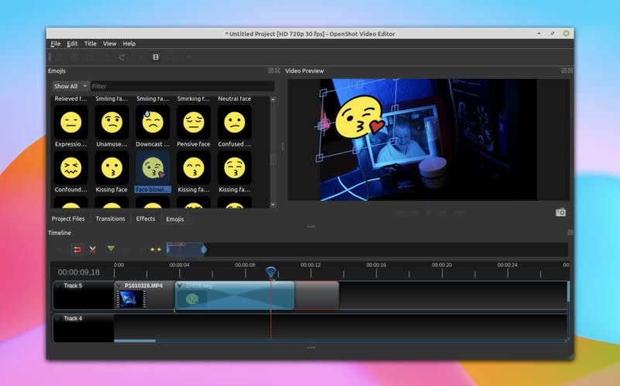Click the blue playhead marker on ruler
This screenshot has height=386, width=620.
pos(270,272)
